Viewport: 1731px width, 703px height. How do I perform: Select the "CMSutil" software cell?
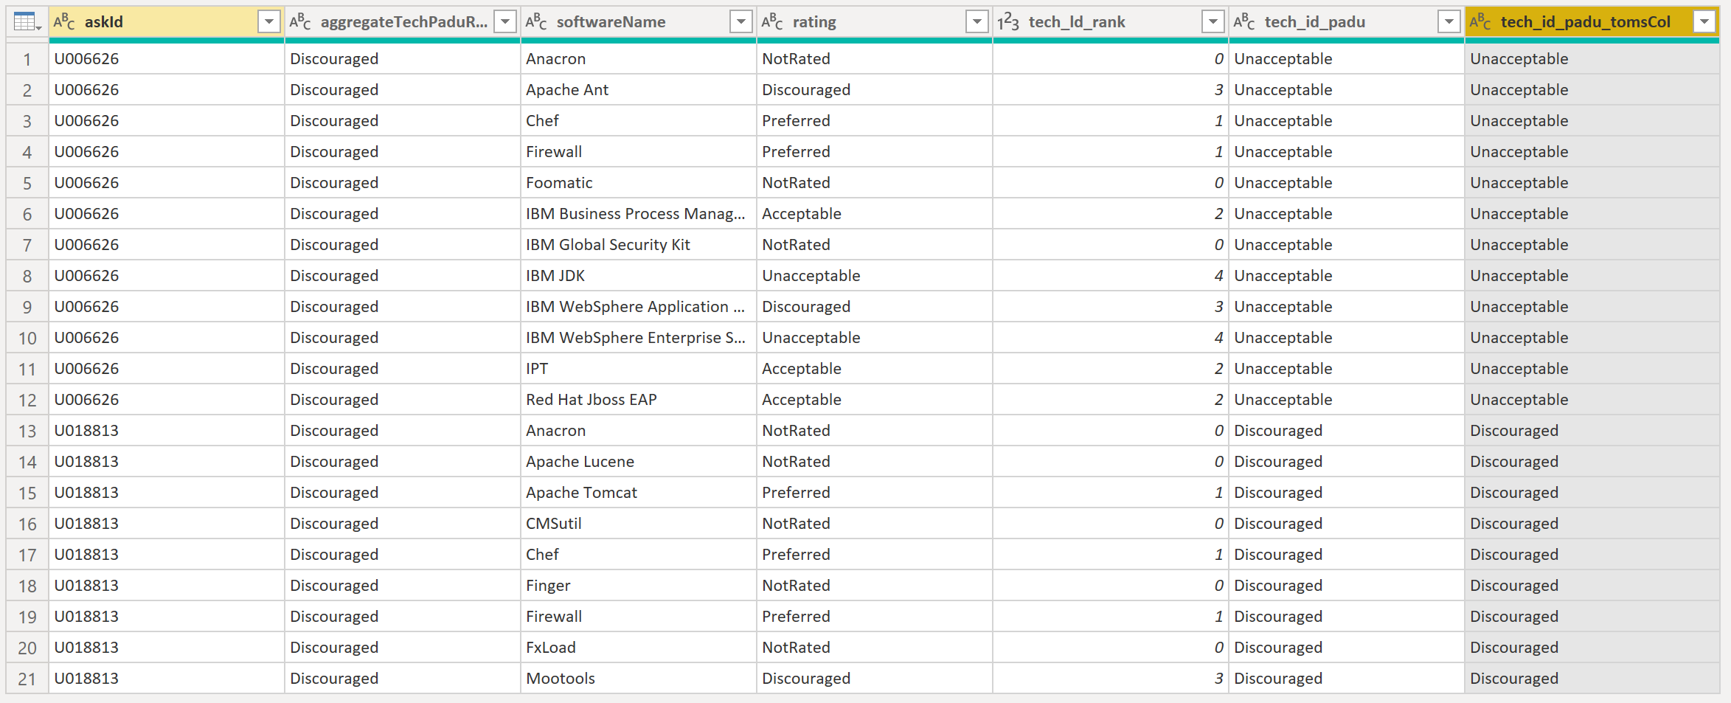(638, 524)
